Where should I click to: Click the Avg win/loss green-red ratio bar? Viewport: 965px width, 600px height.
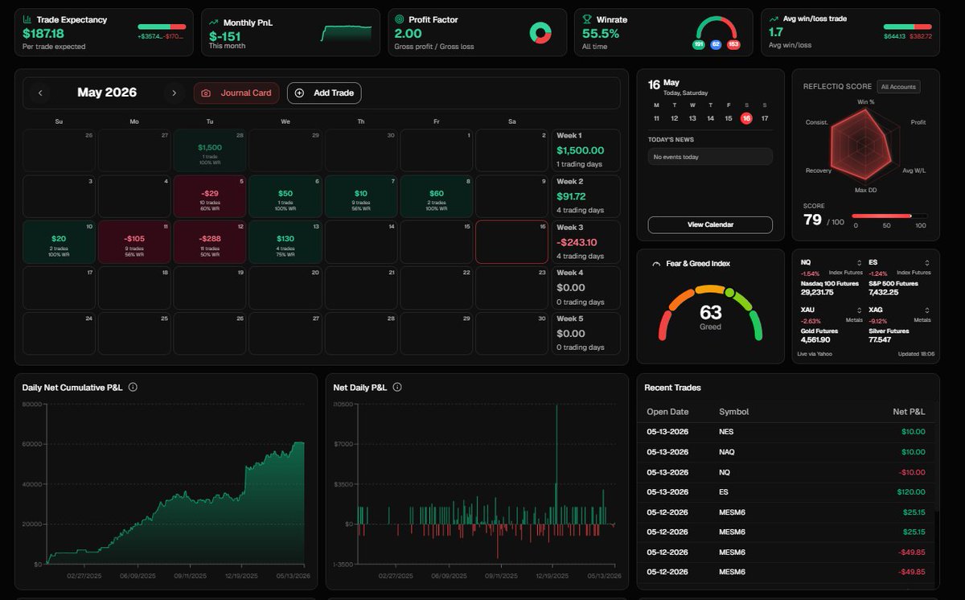pos(908,27)
